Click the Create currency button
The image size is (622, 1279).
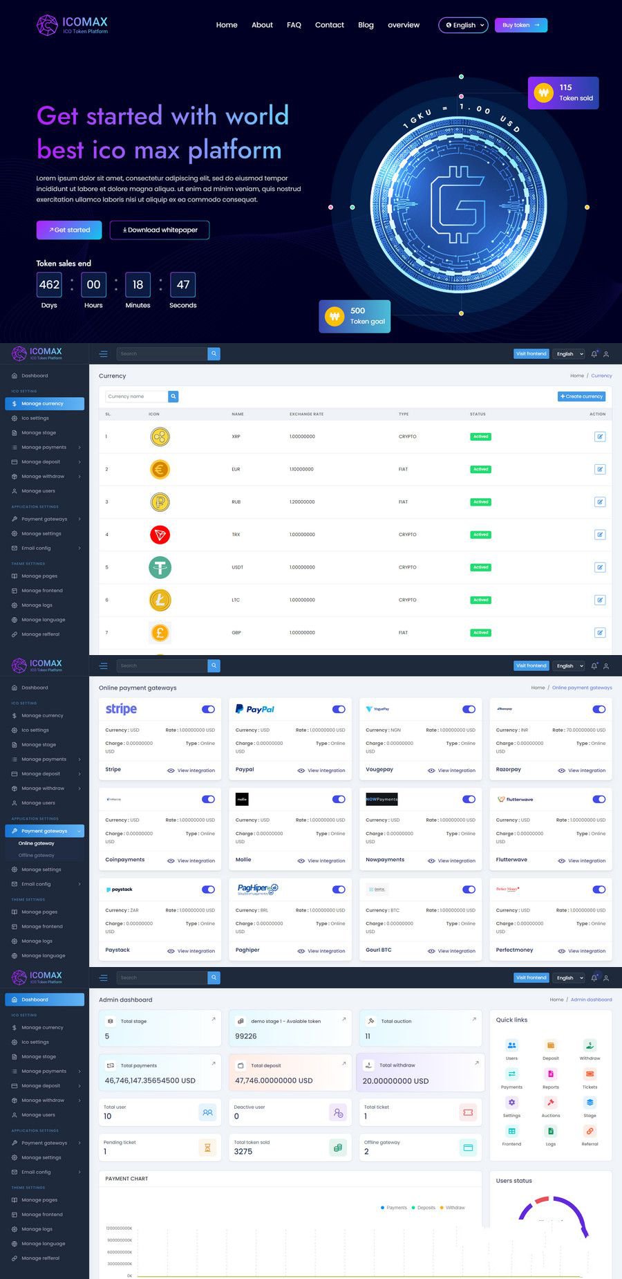coord(581,396)
